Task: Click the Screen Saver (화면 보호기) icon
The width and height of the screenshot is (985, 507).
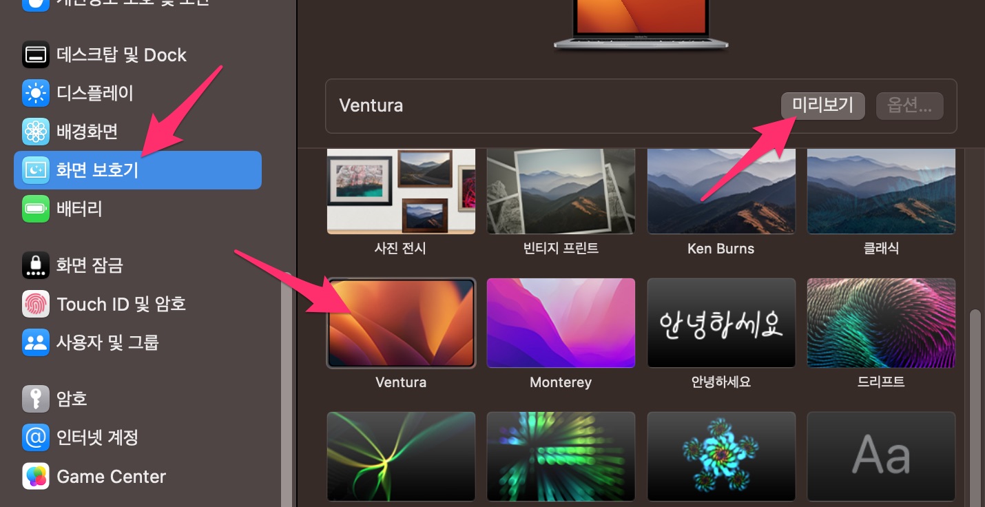Action: pos(36,169)
